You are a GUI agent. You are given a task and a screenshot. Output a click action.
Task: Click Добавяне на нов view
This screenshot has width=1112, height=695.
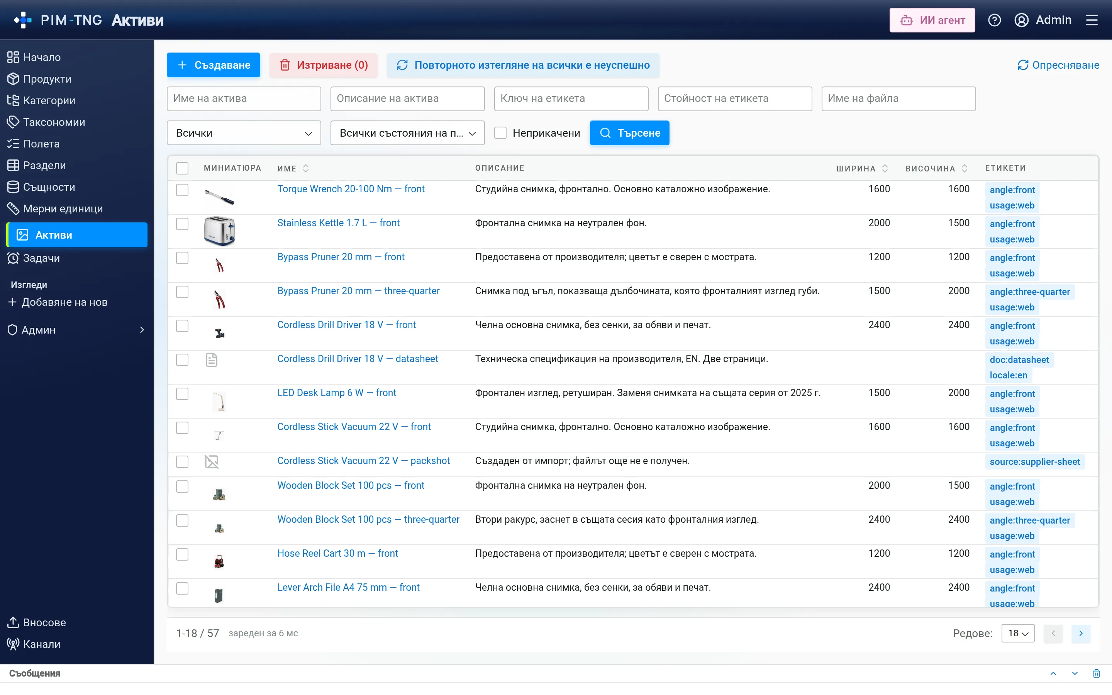point(58,302)
